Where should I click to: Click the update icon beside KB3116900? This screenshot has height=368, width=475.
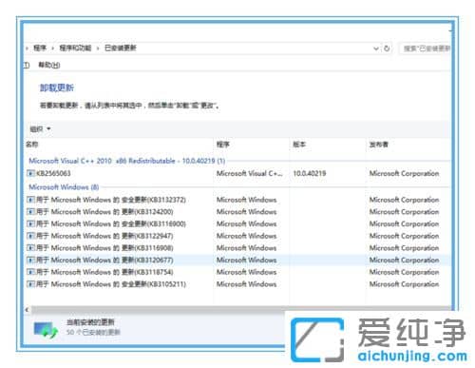30,223
